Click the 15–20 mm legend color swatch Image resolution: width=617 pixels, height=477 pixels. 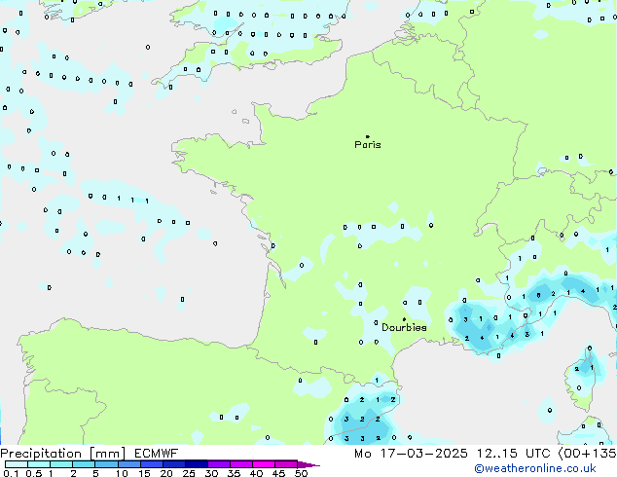[151, 464]
